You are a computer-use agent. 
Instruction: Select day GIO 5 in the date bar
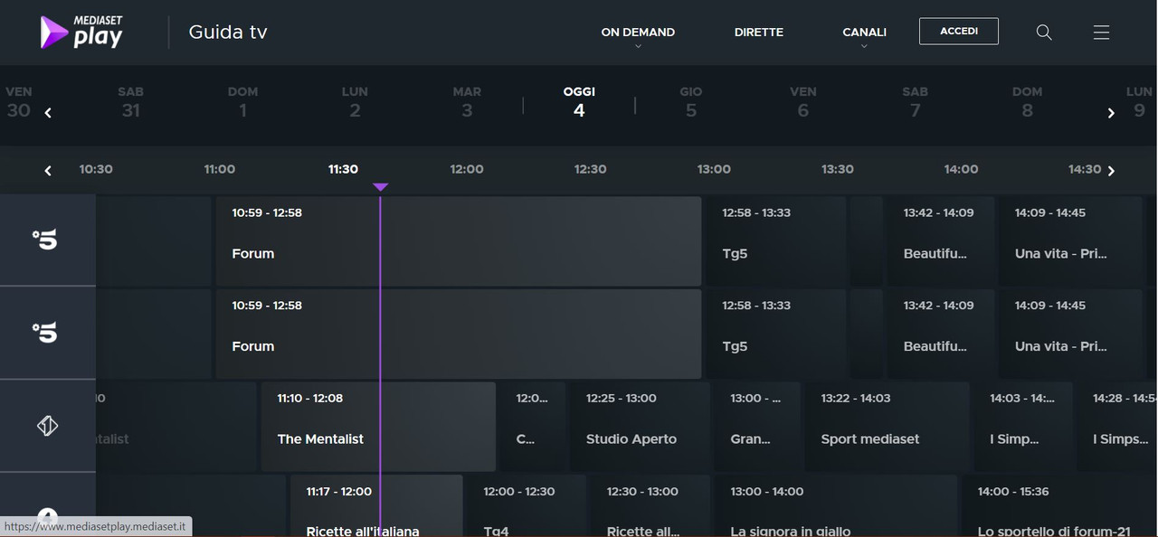tap(691, 102)
